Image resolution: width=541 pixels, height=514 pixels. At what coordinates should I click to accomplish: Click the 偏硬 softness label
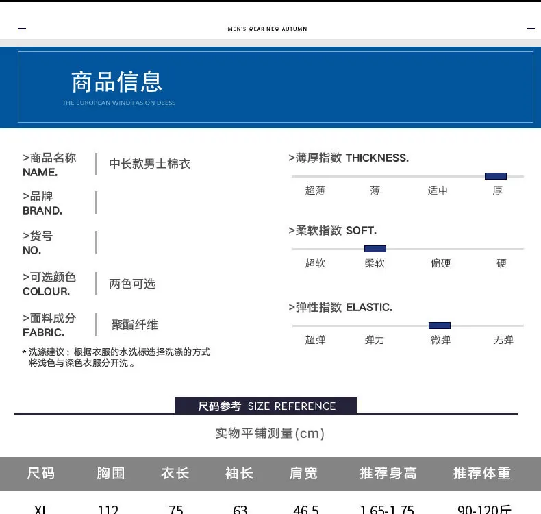coord(440,263)
